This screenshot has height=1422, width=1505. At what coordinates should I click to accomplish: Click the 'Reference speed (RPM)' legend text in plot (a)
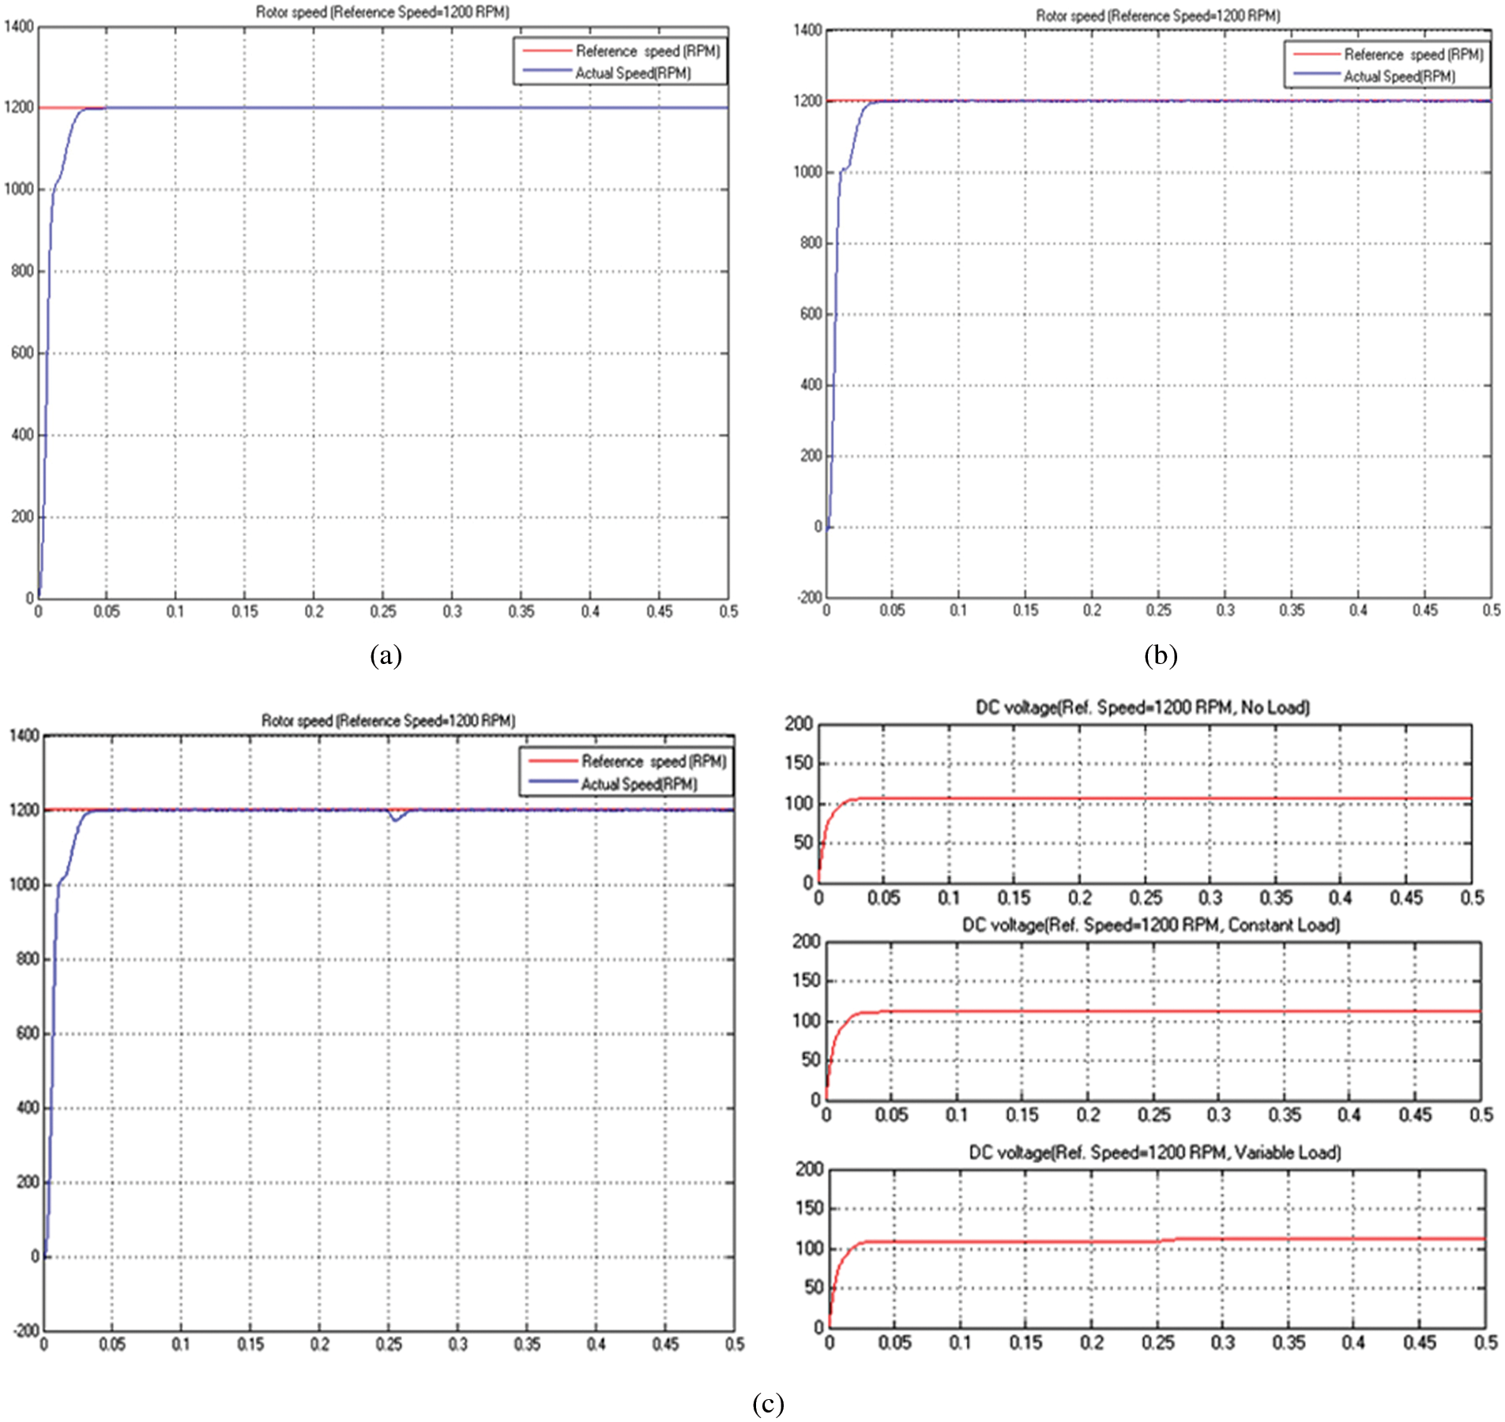pos(647,51)
